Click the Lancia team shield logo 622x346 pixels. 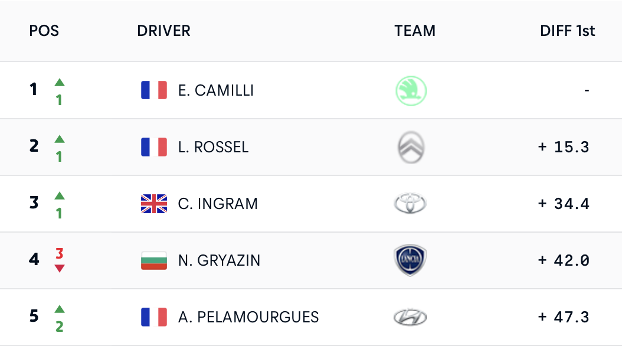pyautogui.click(x=410, y=260)
